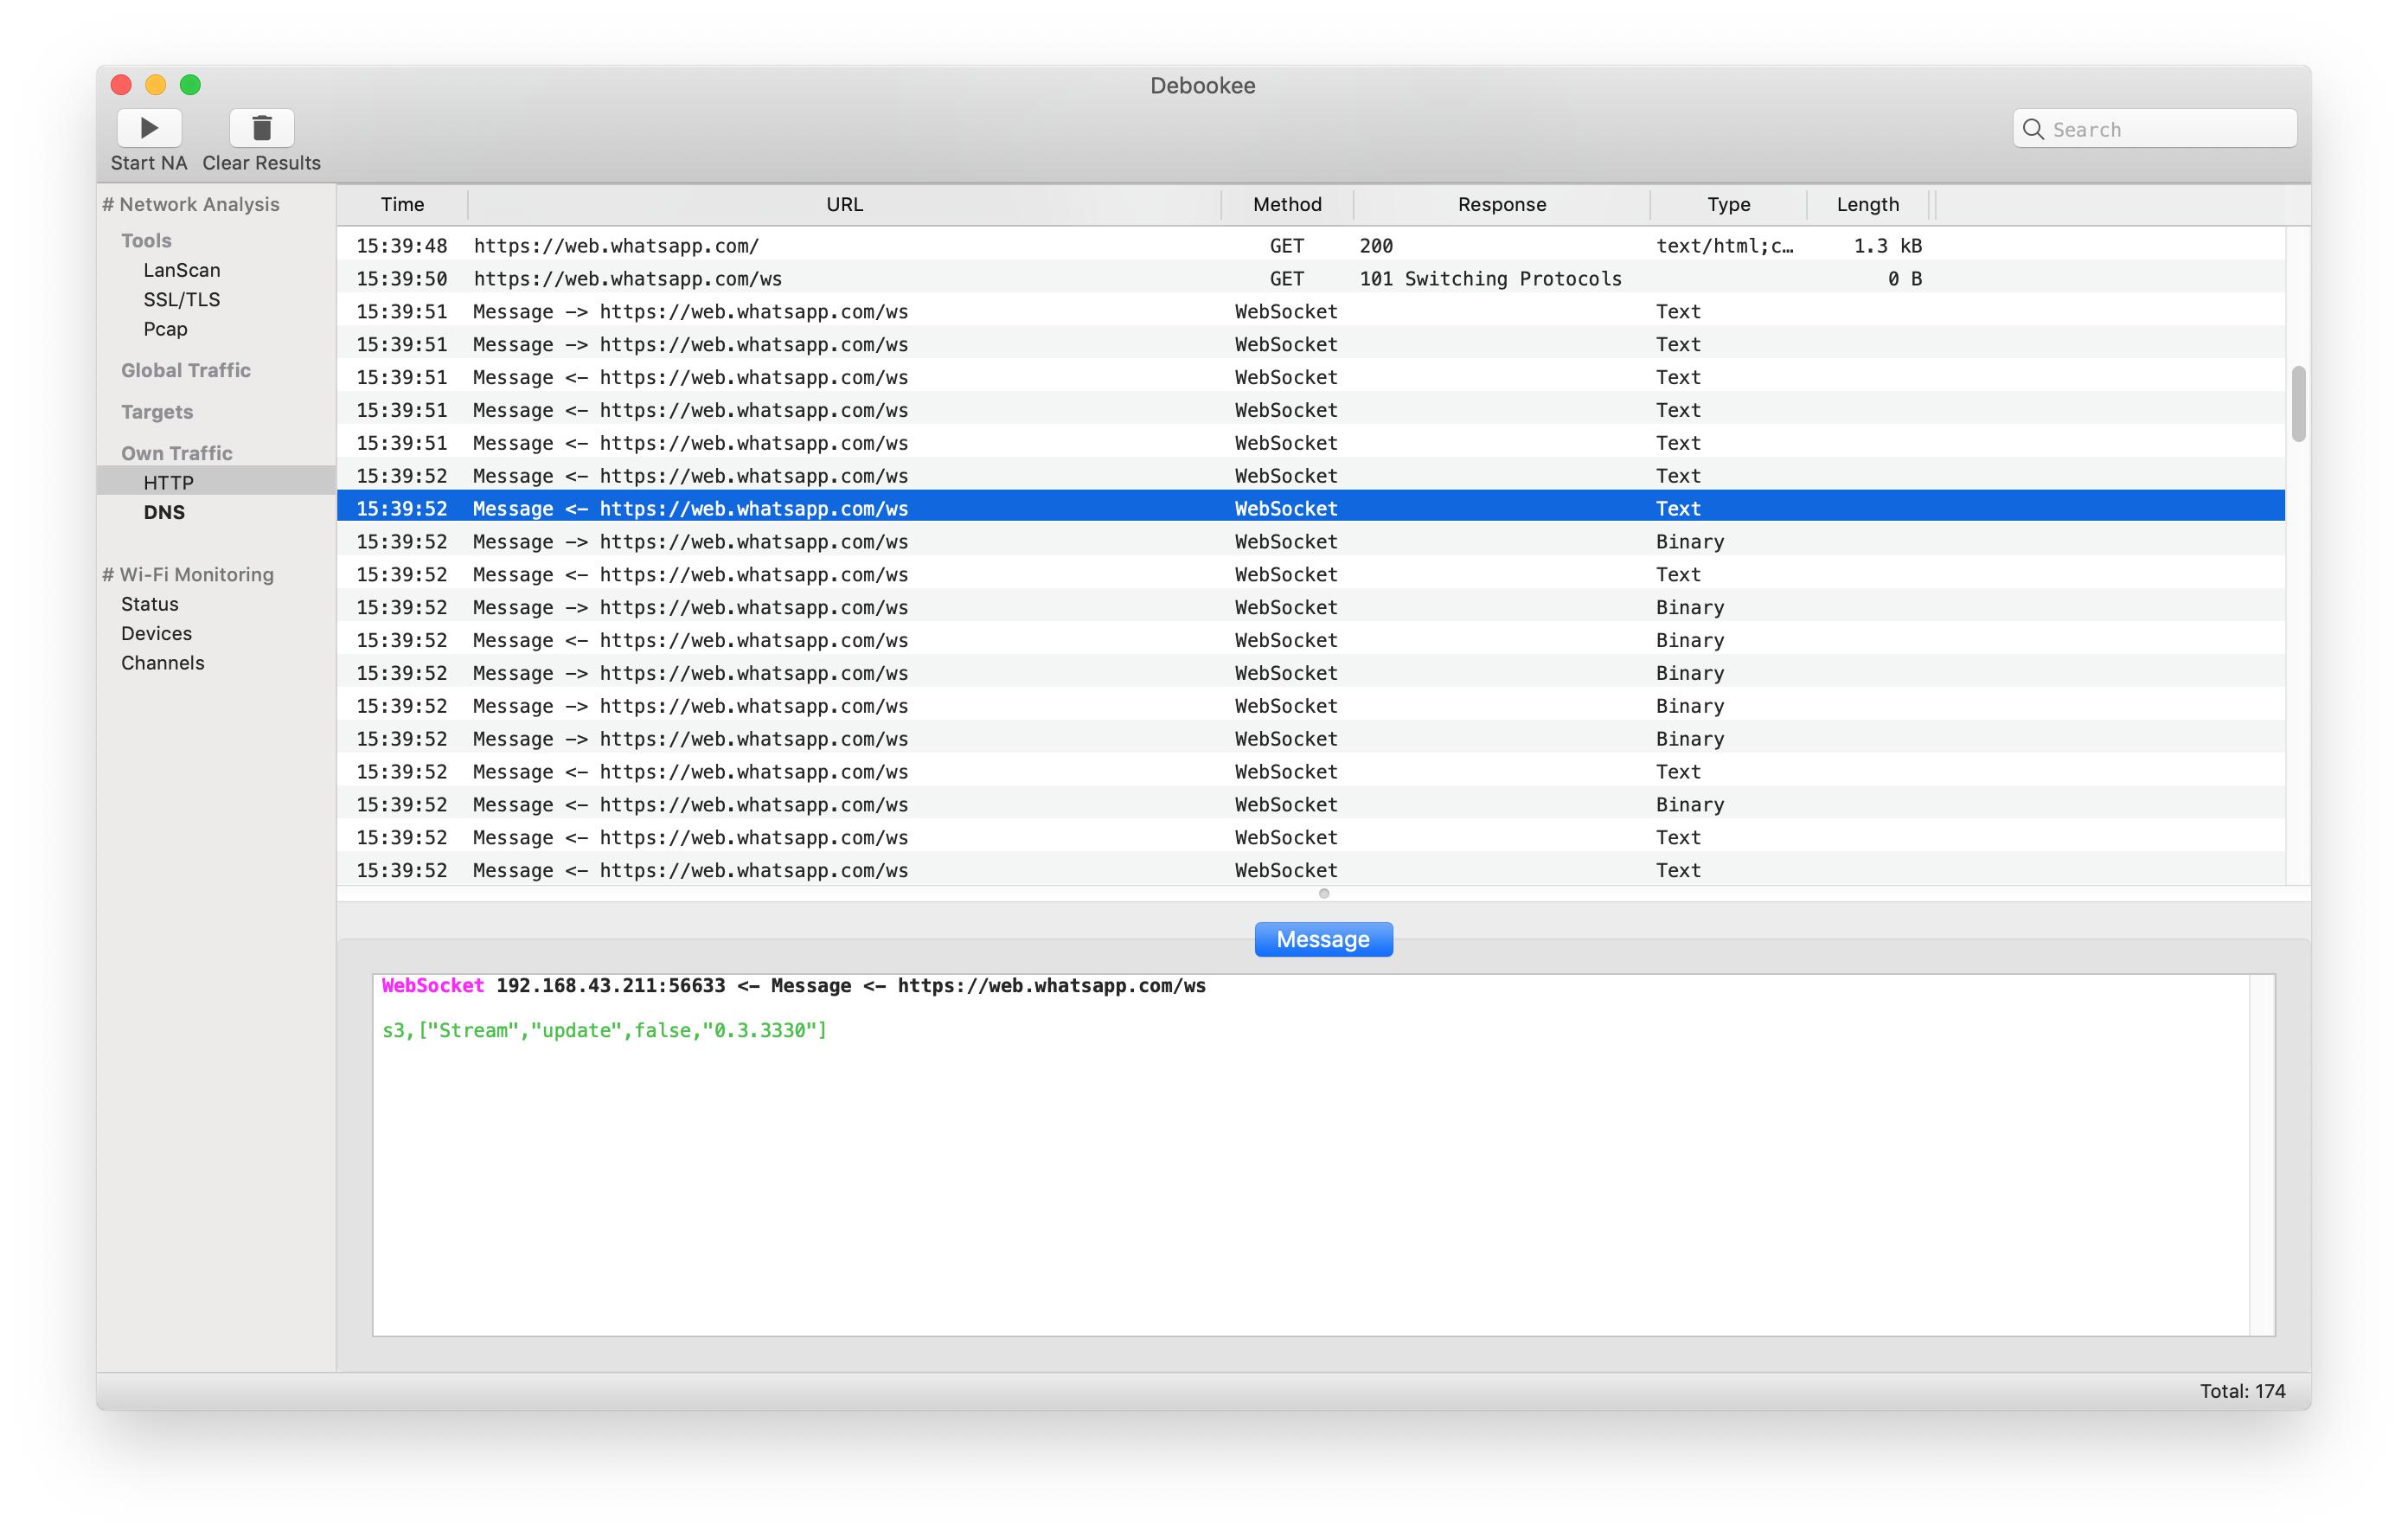Select Own Traffic section header
2408x1538 pixels.
pos(177,453)
